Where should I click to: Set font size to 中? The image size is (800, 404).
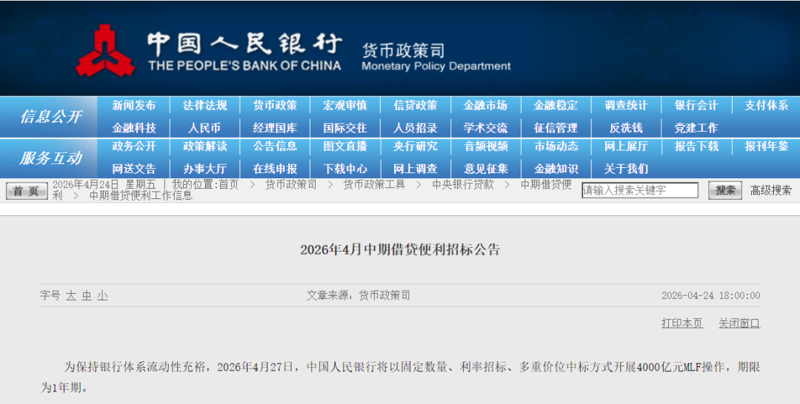tap(87, 295)
